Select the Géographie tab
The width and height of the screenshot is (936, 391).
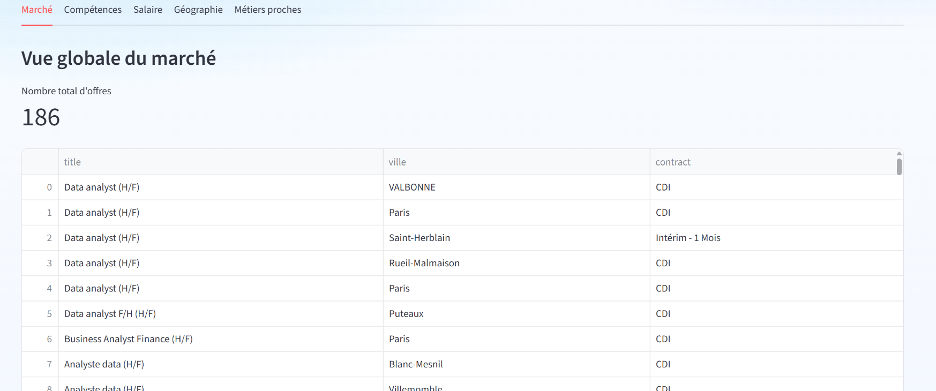[x=198, y=10]
